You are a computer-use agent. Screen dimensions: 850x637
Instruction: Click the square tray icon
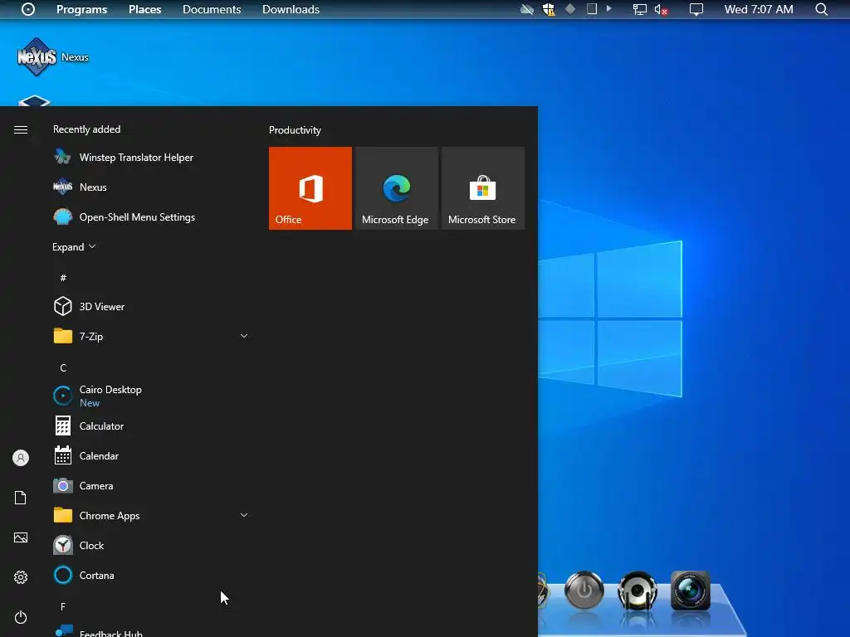click(x=592, y=8)
